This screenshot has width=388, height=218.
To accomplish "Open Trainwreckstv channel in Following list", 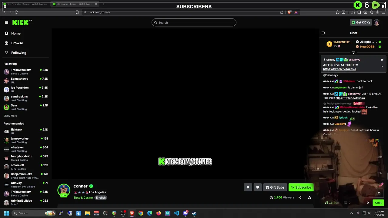I will tap(26, 71).
